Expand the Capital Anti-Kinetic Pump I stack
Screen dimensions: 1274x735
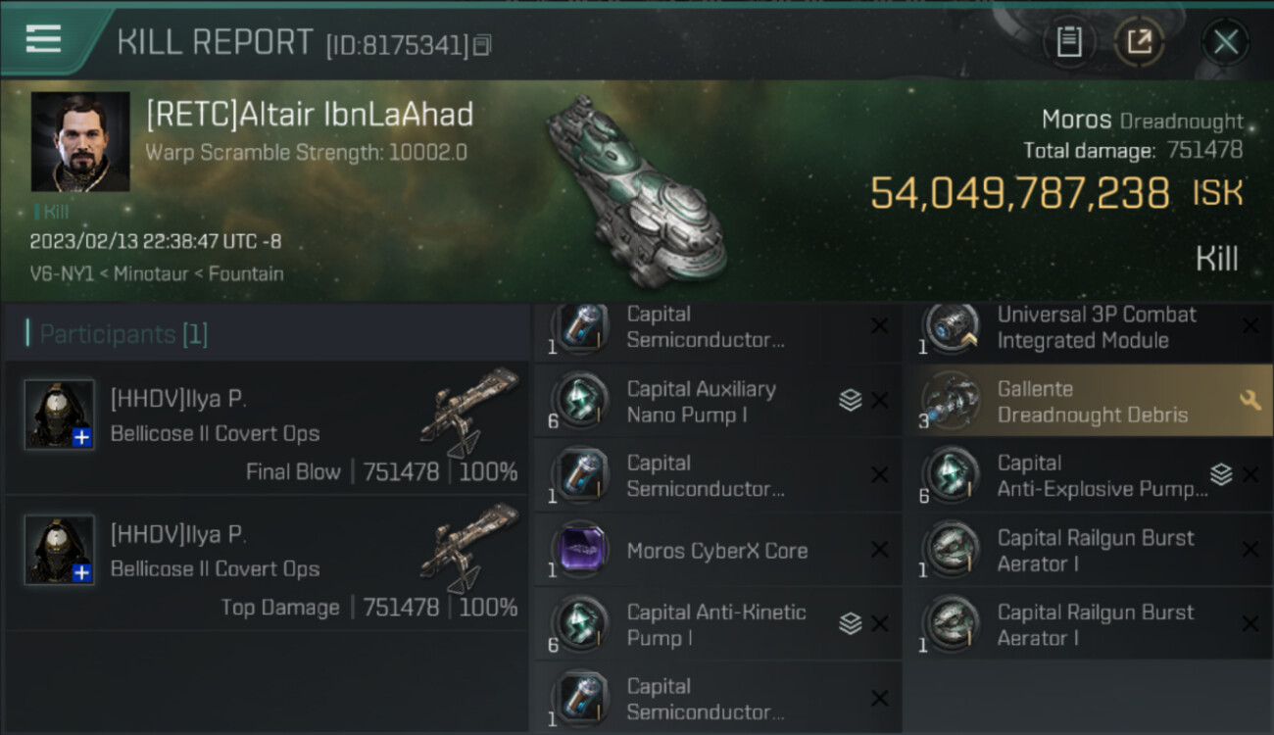pos(850,623)
